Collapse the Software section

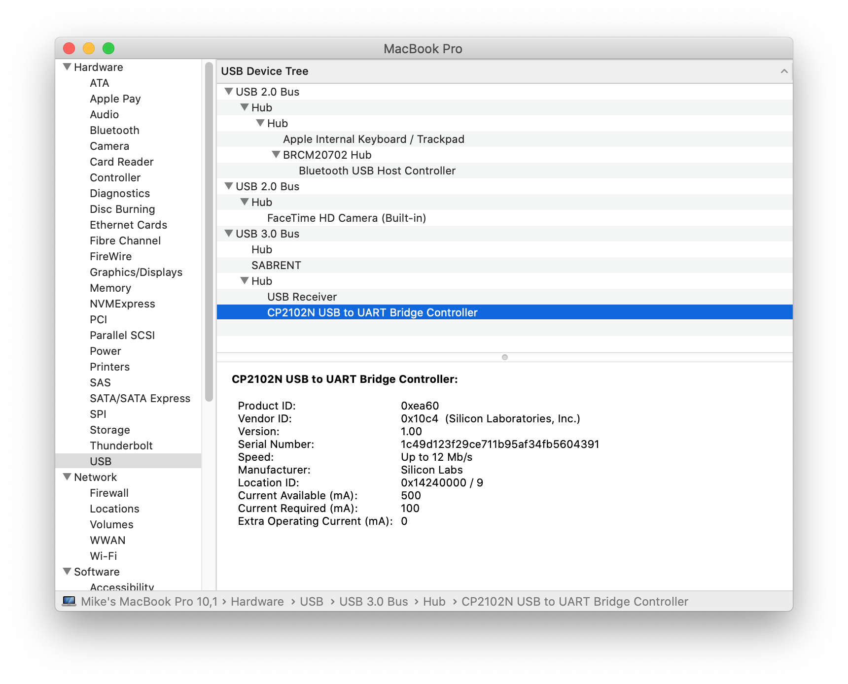(x=67, y=571)
